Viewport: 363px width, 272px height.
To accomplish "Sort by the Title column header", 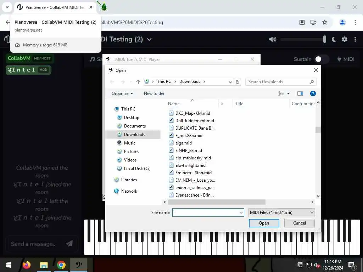I will 261,104.
